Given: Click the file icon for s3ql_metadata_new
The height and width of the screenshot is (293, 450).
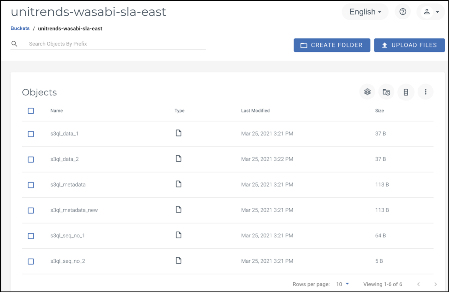Looking at the screenshot, I should [179, 210].
